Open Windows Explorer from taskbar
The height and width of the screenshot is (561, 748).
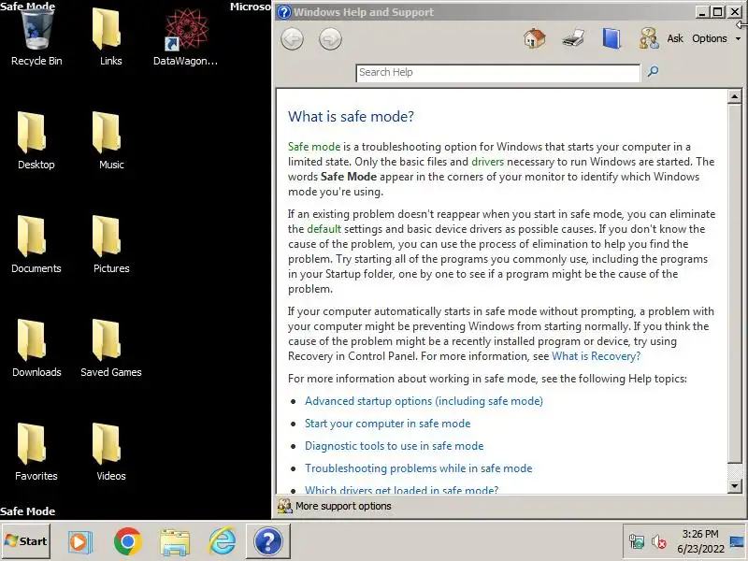(175, 542)
